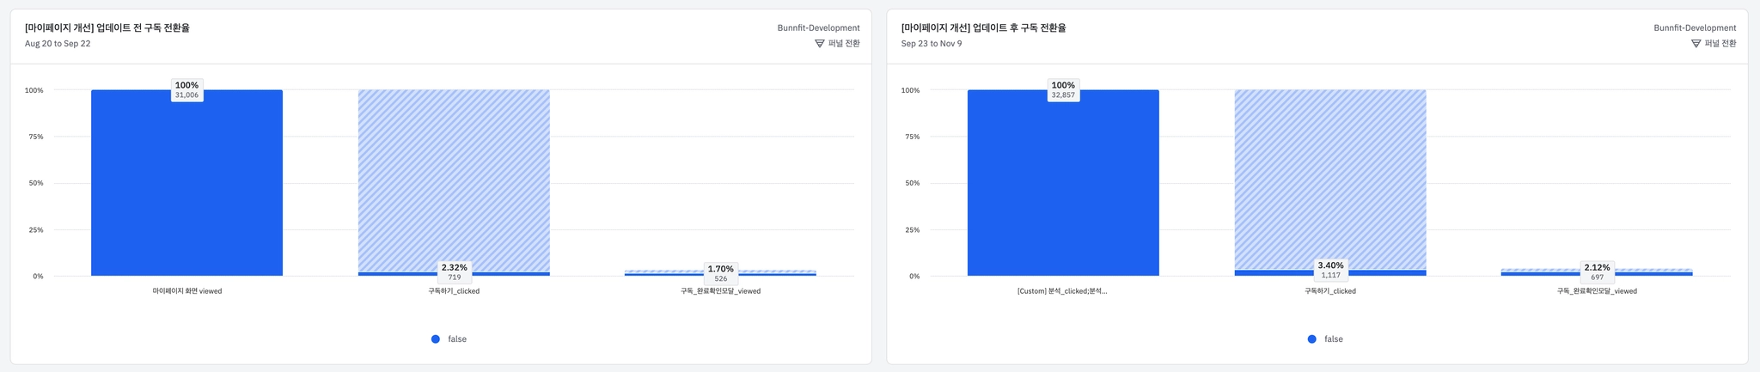Click the funnel icon in the 업데이트 전 card

819,44
